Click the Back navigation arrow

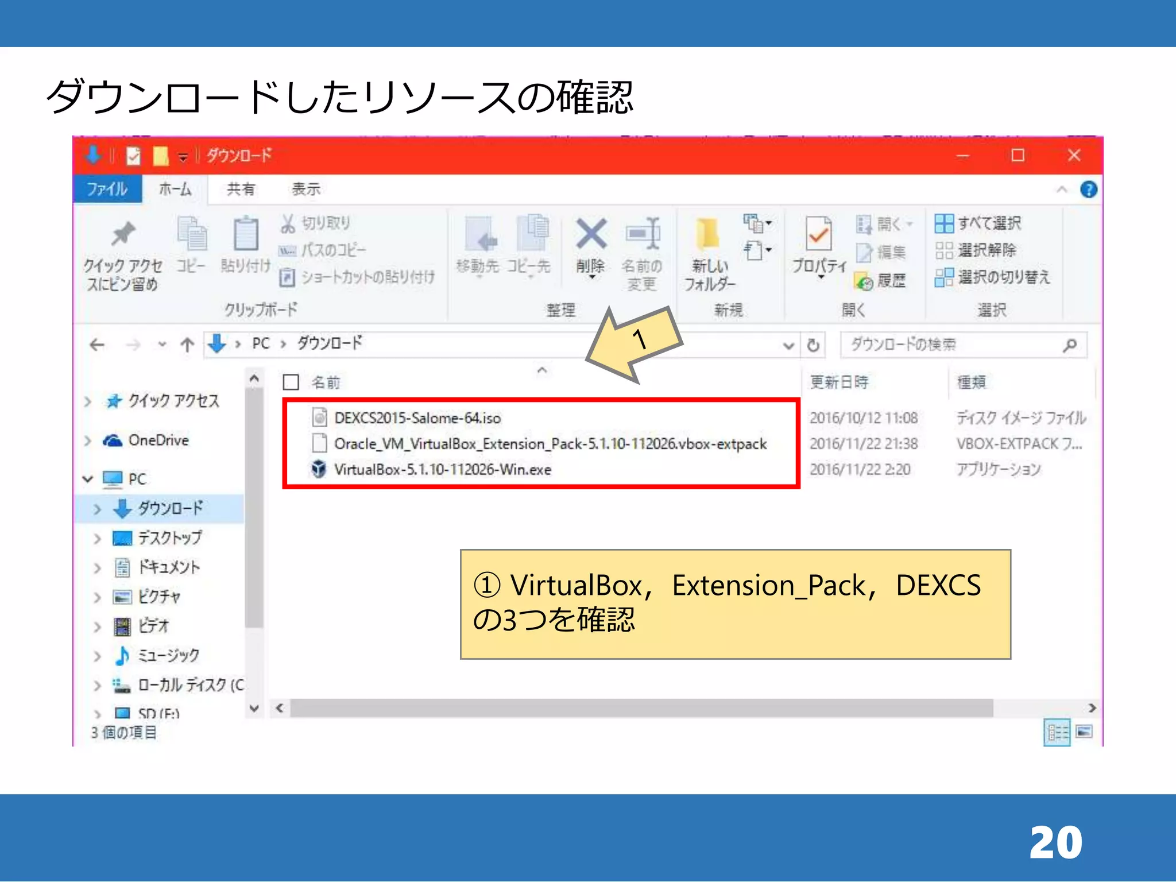(97, 345)
